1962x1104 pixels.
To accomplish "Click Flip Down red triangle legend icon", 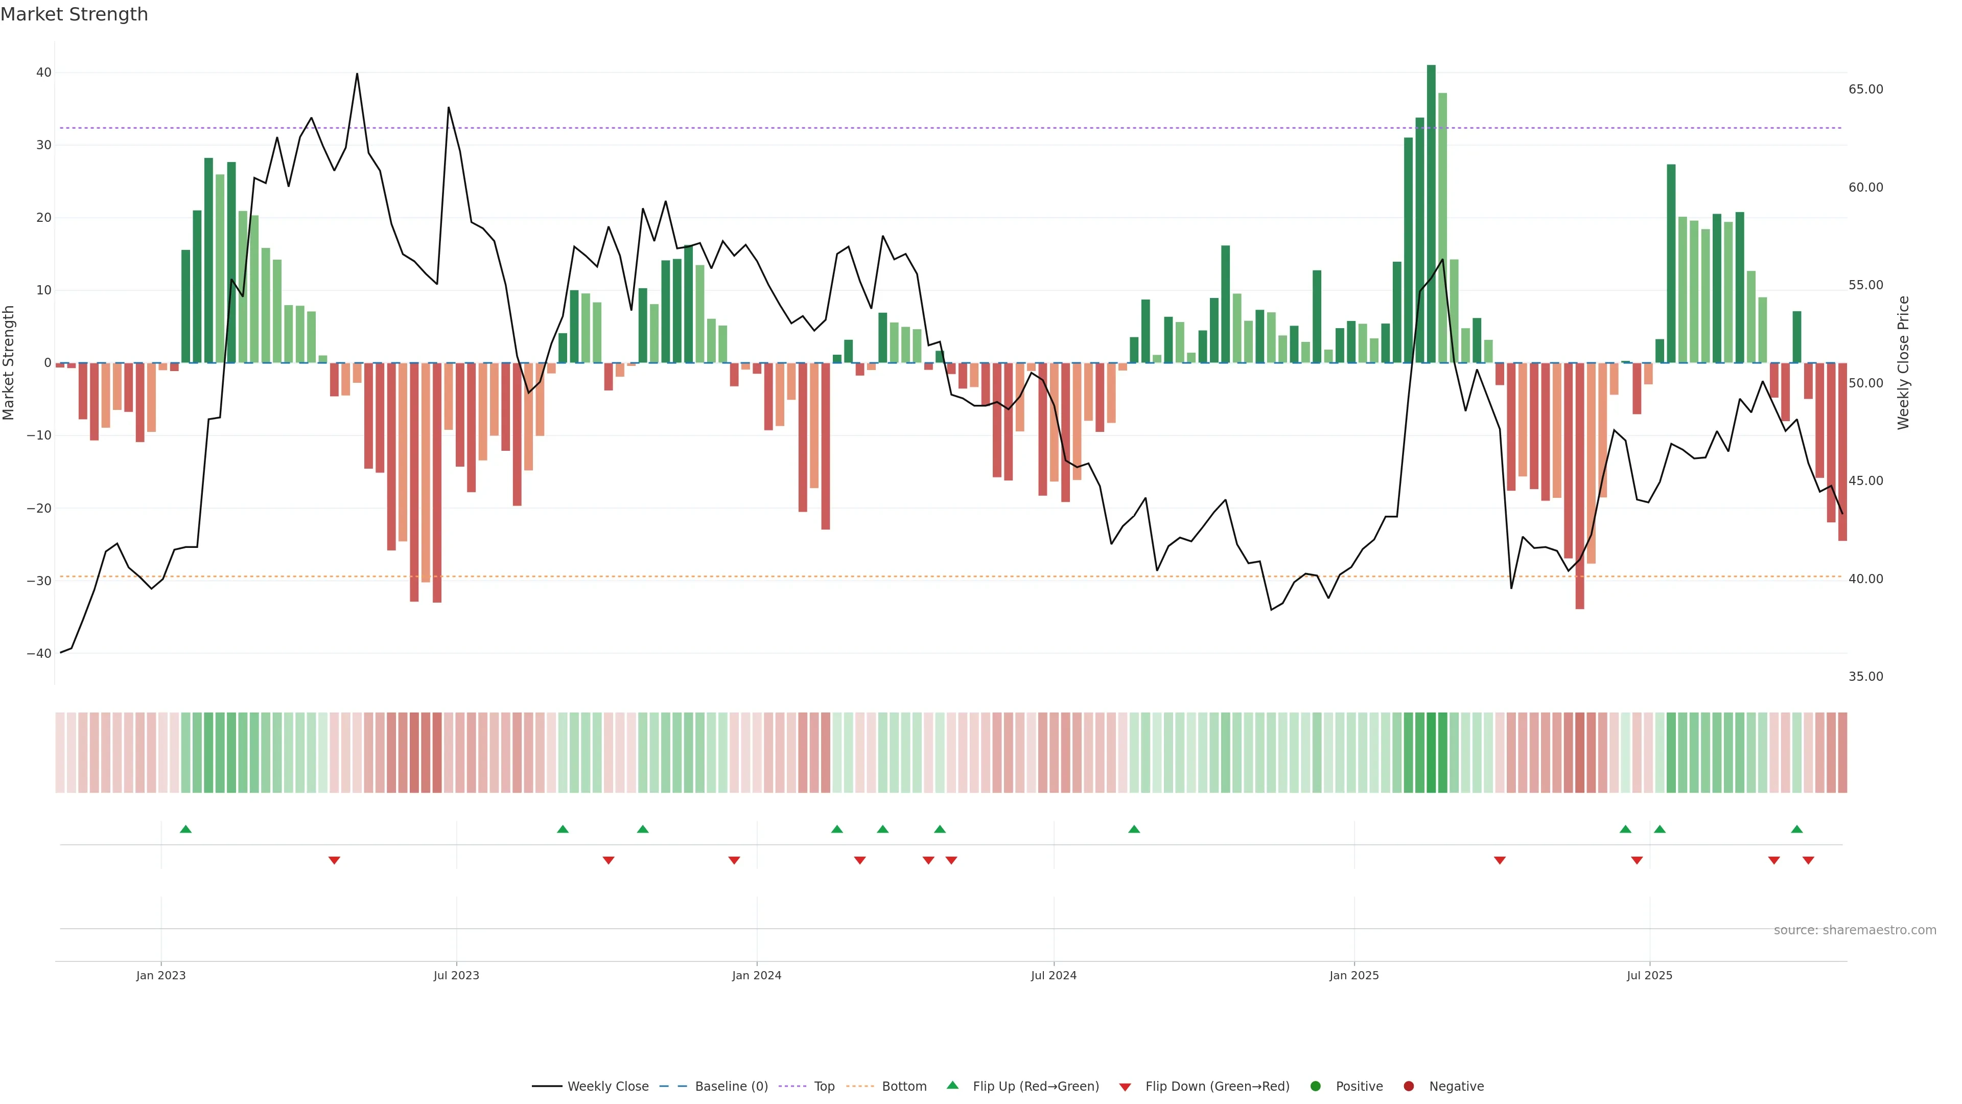I will point(1125,1087).
